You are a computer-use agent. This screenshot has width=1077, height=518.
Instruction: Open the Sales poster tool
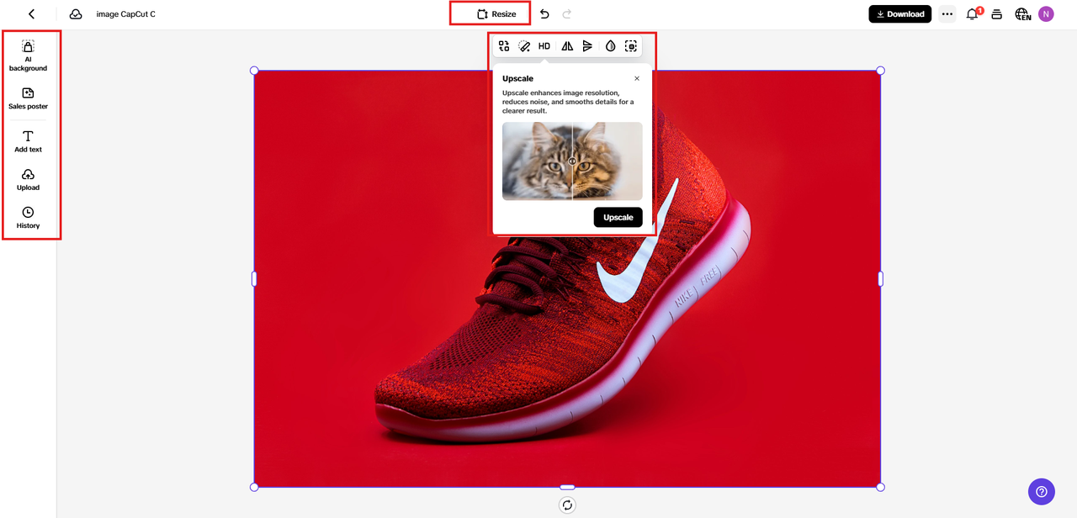pyautogui.click(x=28, y=98)
